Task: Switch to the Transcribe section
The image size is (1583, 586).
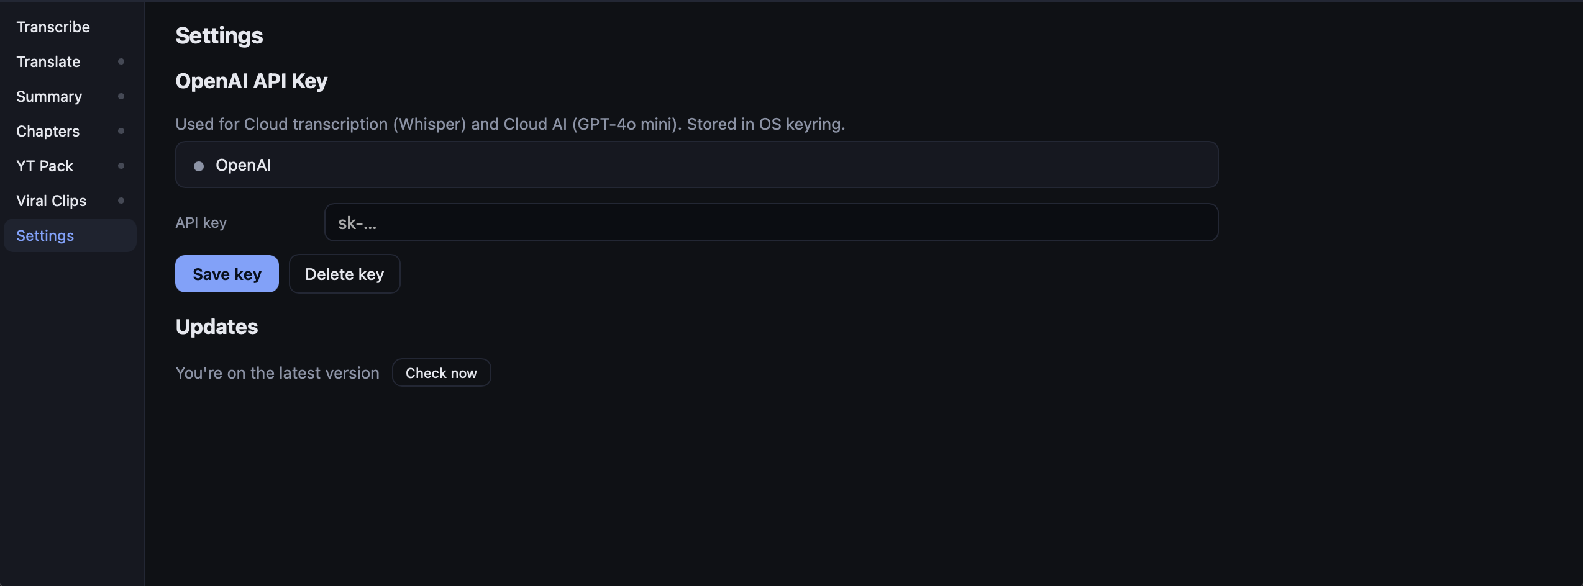Action: click(53, 27)
